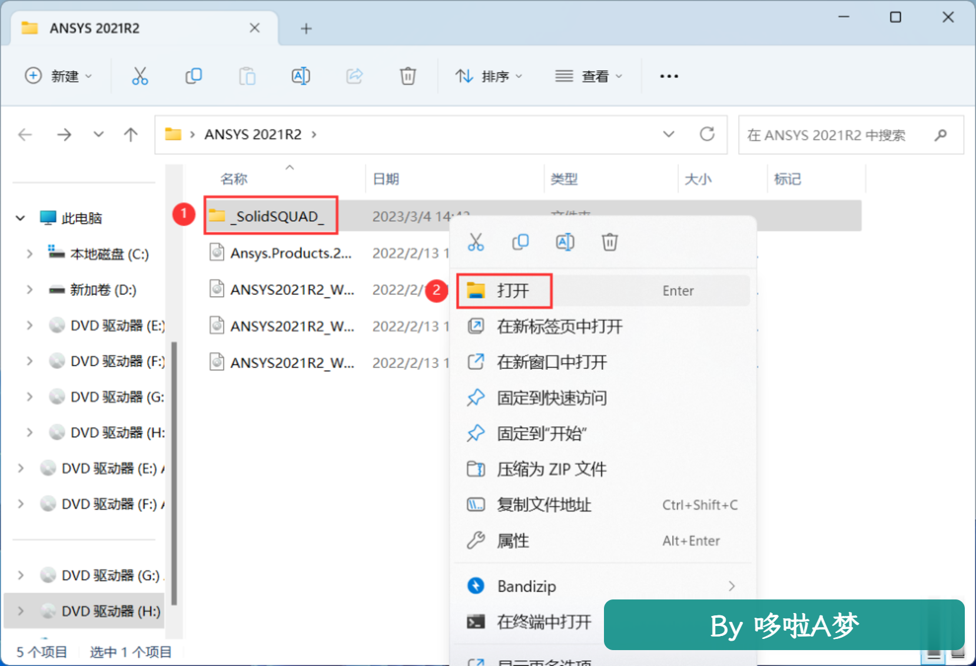Open the recent locations chevron dropdown
The height and width of the screenshot is (666, 976).
point(98,135)
